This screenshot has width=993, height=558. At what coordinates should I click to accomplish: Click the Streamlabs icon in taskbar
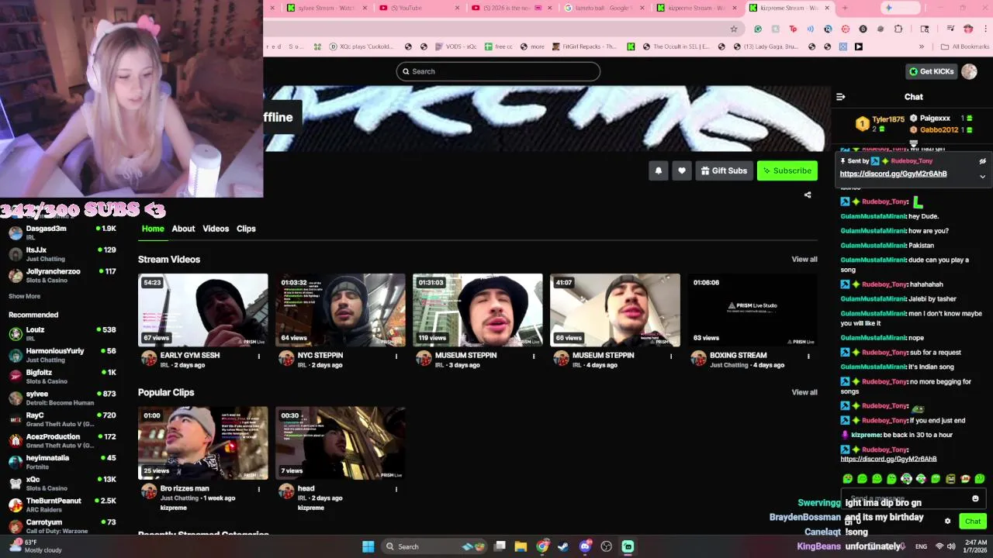tap(628, 546)
